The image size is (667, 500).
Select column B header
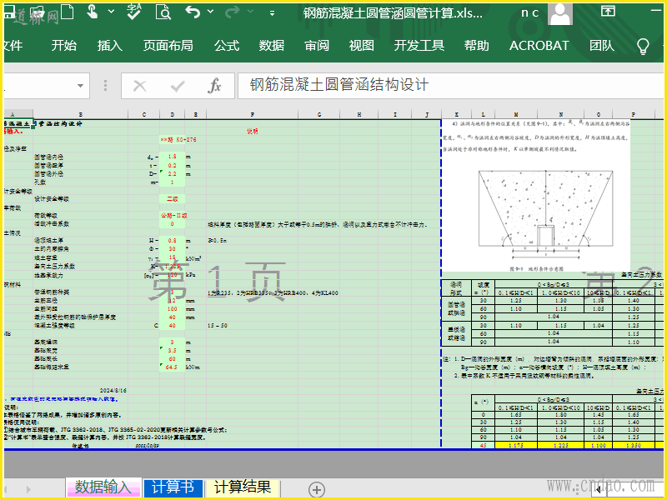click(x=80, y=114)
